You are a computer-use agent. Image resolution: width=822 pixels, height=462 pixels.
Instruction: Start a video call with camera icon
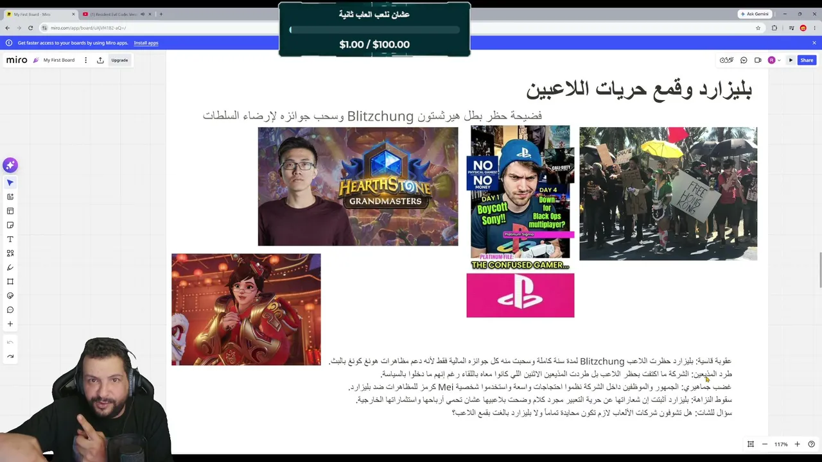tap(758, 60)
